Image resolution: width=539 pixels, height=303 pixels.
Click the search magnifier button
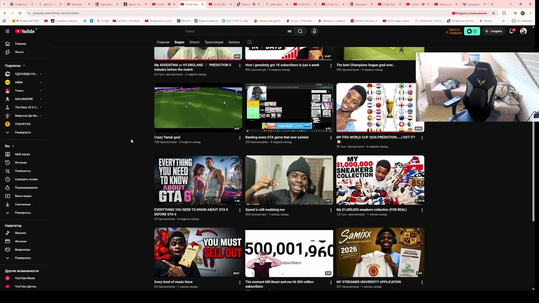[x=300, y=31]
